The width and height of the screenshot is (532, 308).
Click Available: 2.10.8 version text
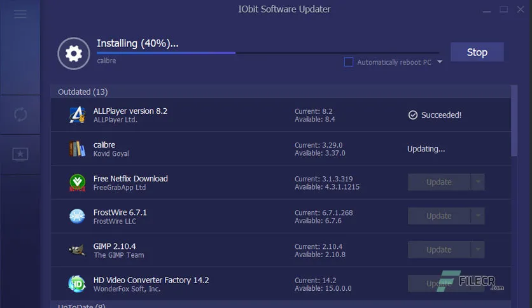click(320, 255)
